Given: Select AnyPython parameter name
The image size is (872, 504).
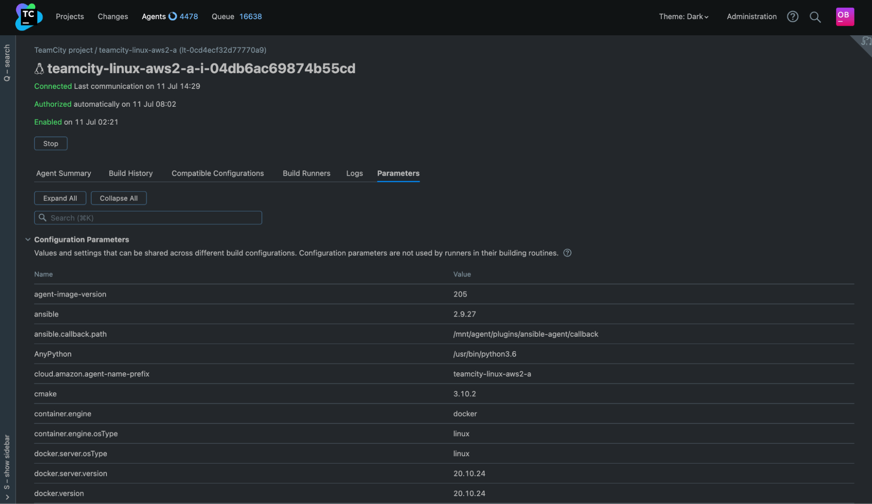Looking at the screenshot, I should coord(53,354).
